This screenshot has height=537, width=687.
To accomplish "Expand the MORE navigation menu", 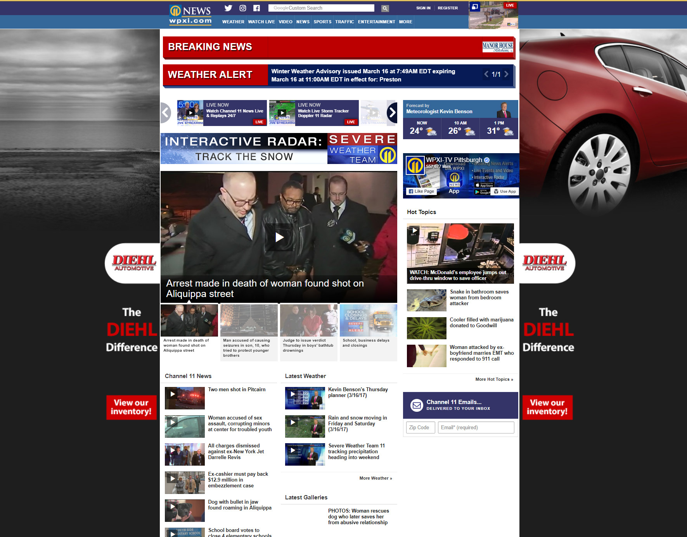I will pyautogui.click(x=405, y=22).
